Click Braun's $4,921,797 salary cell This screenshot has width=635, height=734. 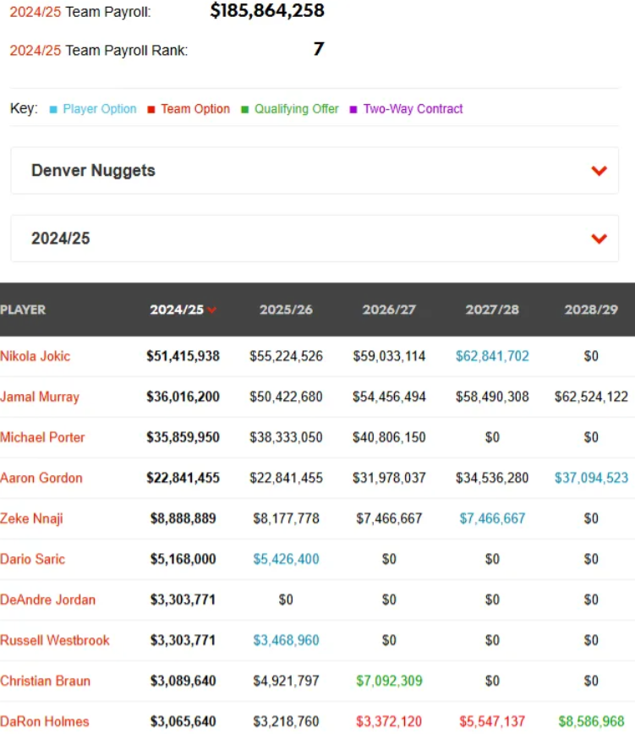point(286,681)
